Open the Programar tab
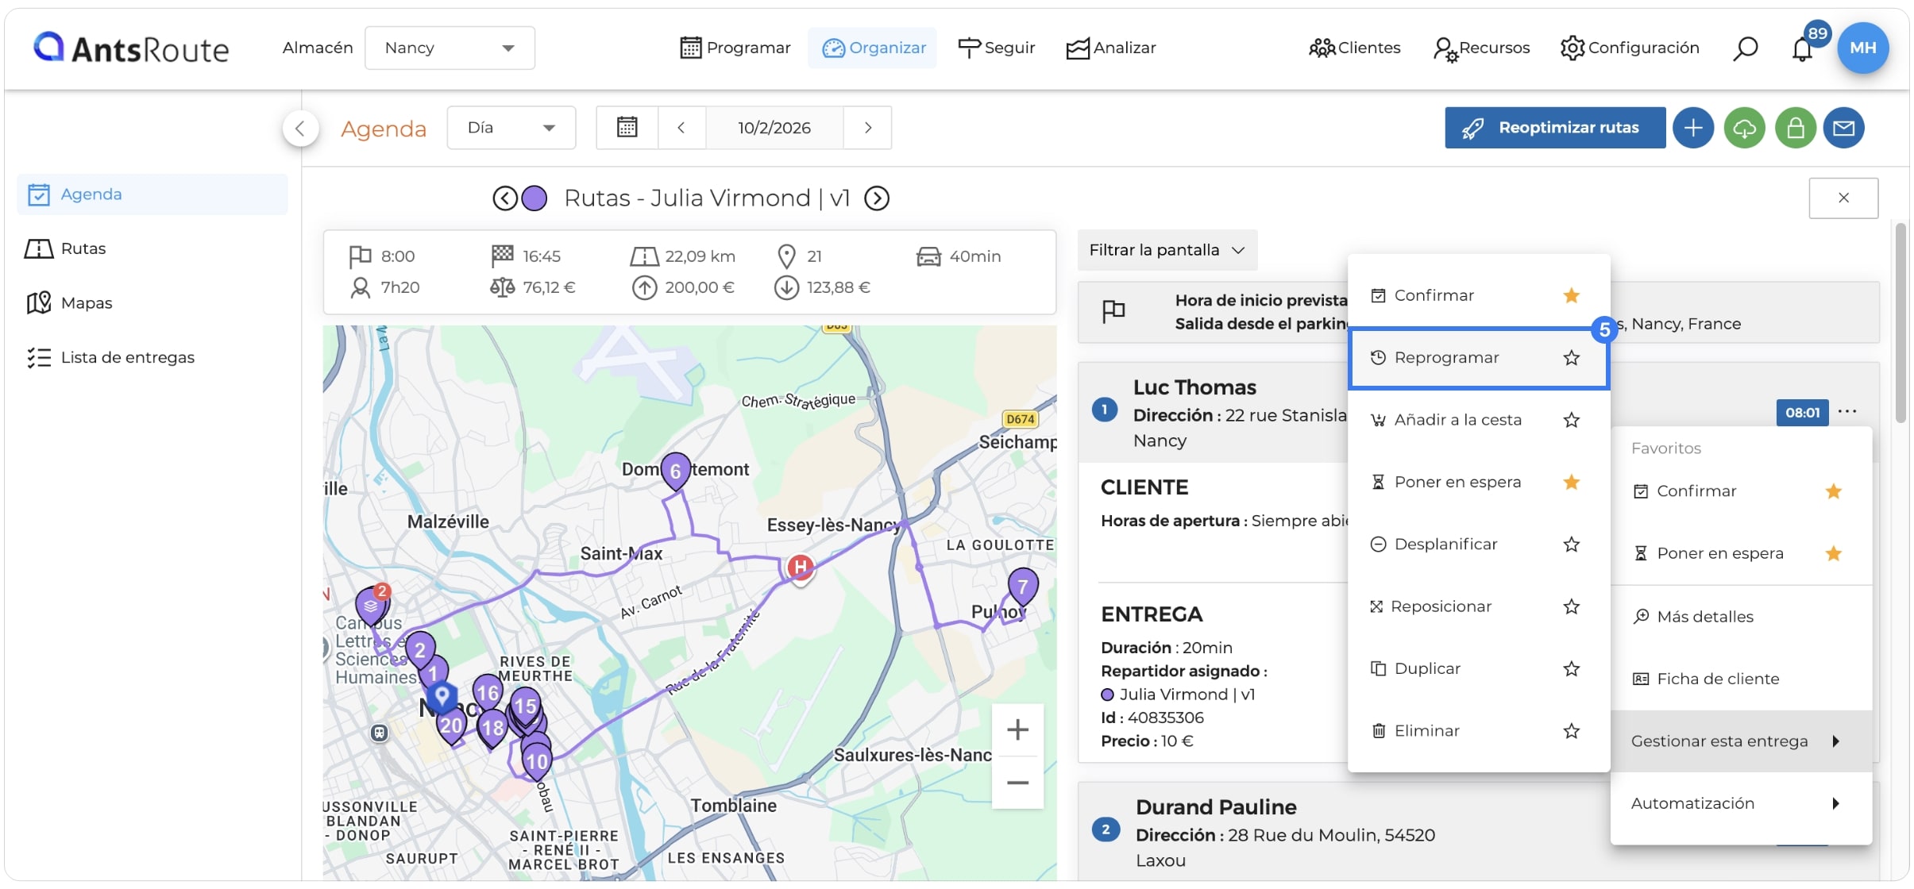This screenshot has width=1914, height=889. click(735, 48)
